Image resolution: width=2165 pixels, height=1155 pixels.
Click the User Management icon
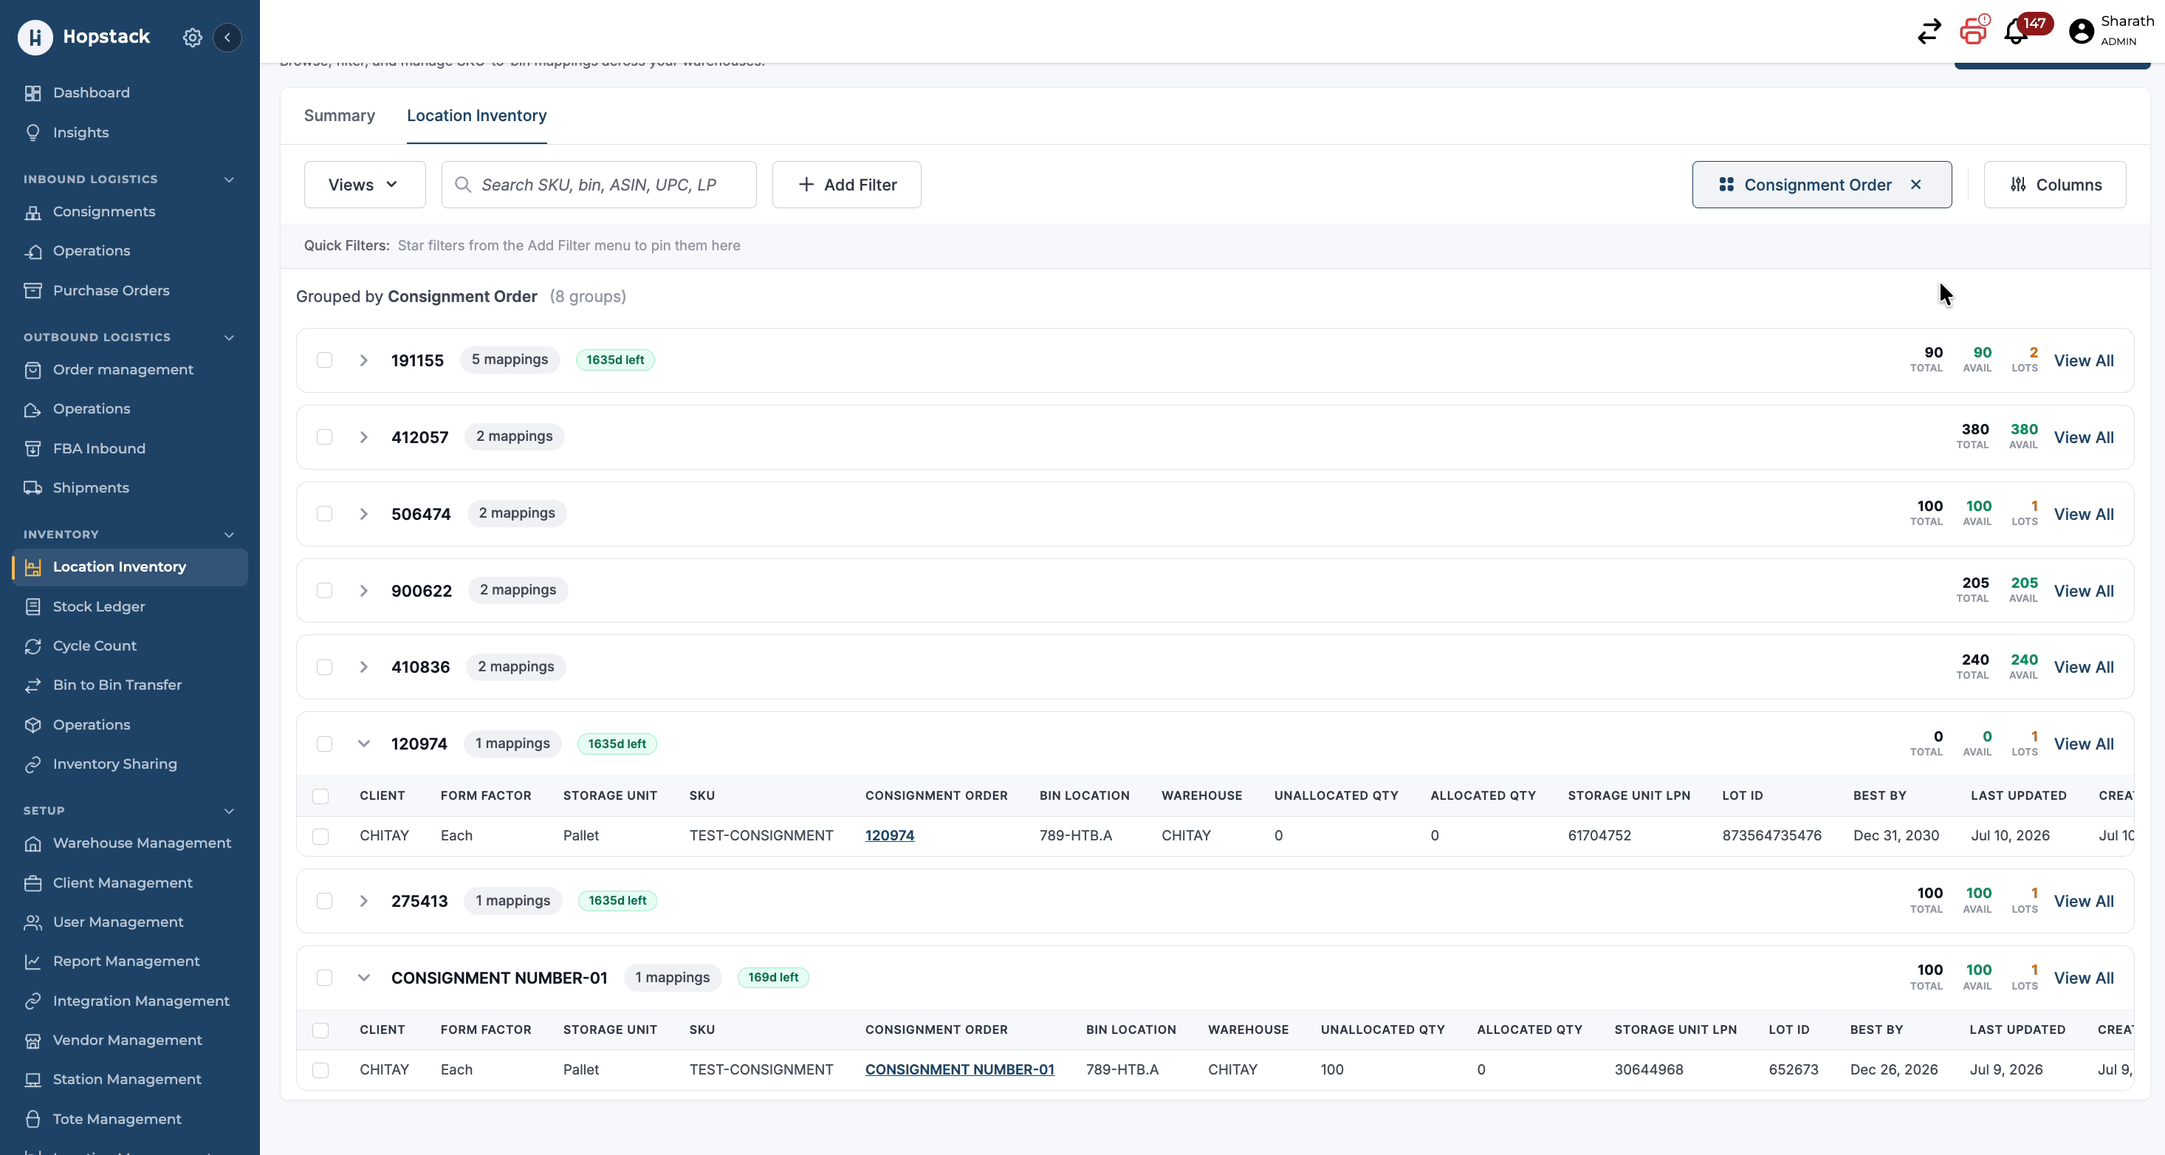point(32,922)
